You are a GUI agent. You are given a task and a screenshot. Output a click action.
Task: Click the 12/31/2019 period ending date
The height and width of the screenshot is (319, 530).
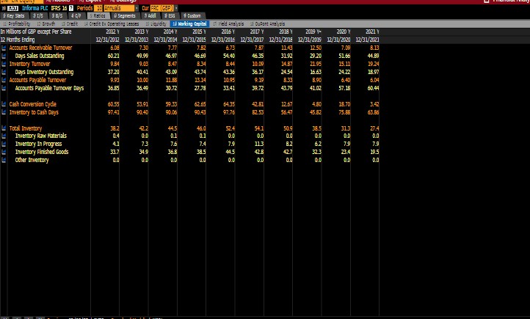[x=310, y=40]
